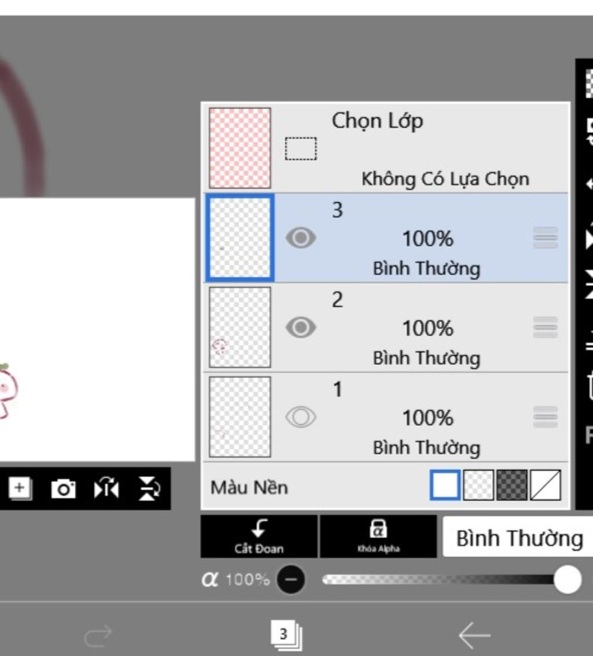Open the Bình Thường blend mode dropdown
Viewport: 593px width, 656px height.
[x=518, y=537]
